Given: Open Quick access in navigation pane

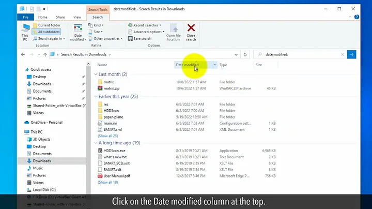Looking at the screenshot, I should click(41, 70).
